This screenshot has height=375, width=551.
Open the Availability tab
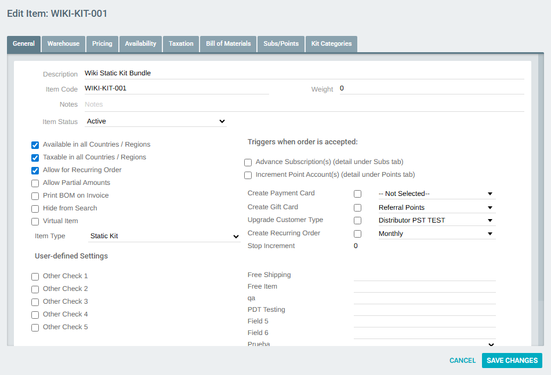(x=141, y=43)
